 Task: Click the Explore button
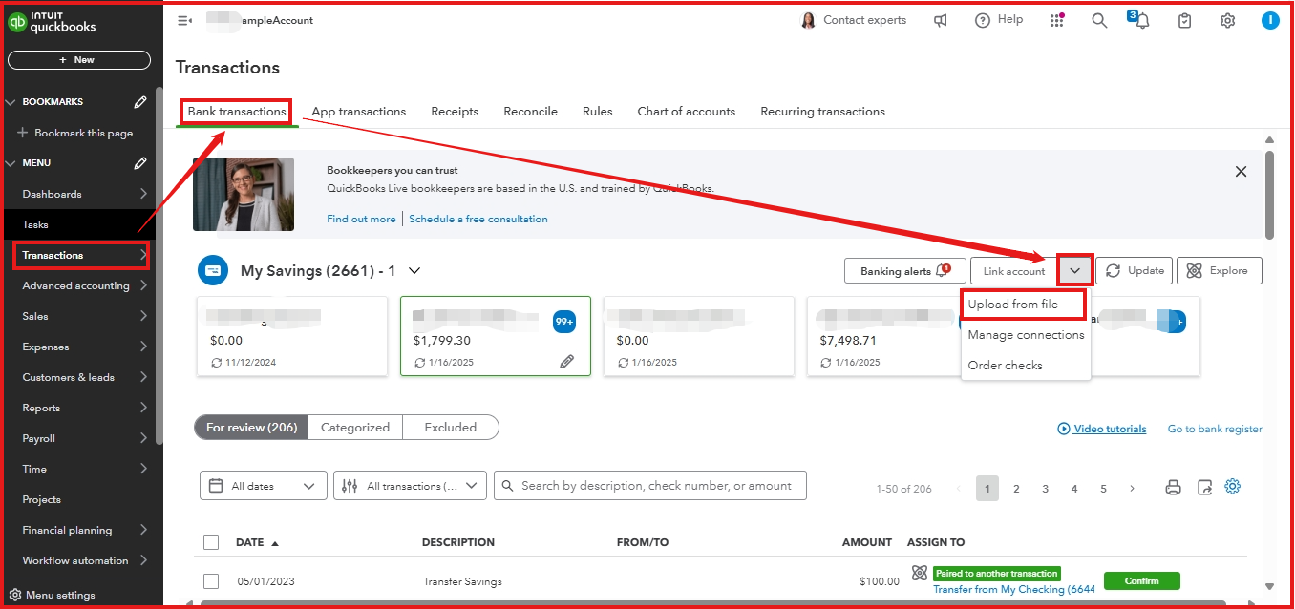click(1220, 271)
